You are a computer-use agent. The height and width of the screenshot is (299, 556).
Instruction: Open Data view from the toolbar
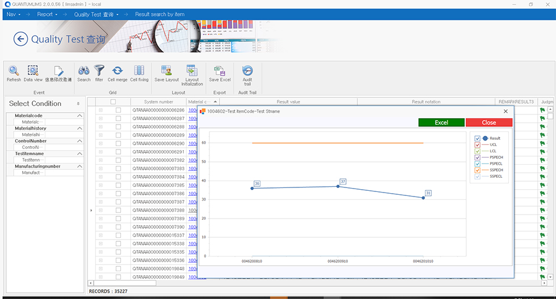(x=33, y=71)
